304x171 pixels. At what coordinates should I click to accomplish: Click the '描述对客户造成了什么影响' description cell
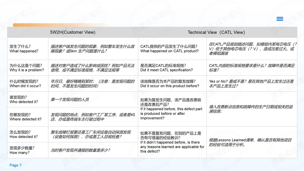coord(93,68)
